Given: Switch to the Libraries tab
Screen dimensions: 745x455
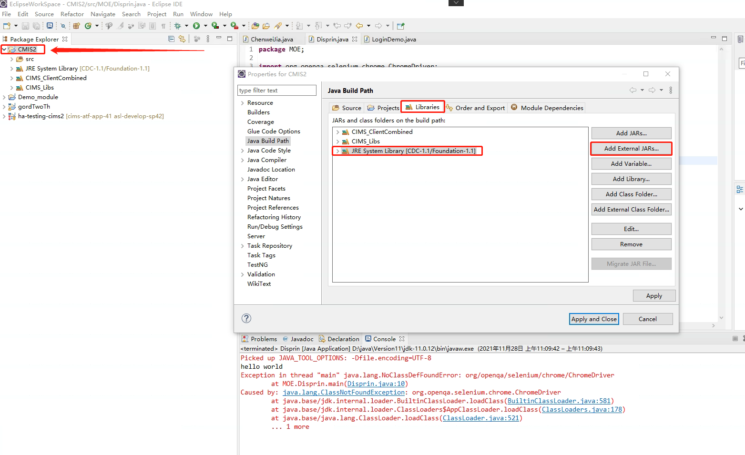Looking at the screenshot, I should (422, 107).
